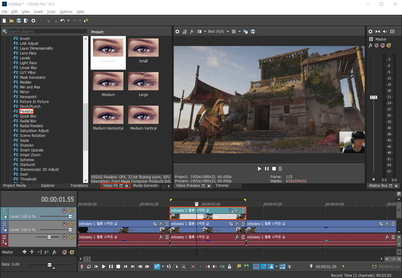Mute video track 2
This screenshot has height=278, width=402.
click(x=65, y=224)
